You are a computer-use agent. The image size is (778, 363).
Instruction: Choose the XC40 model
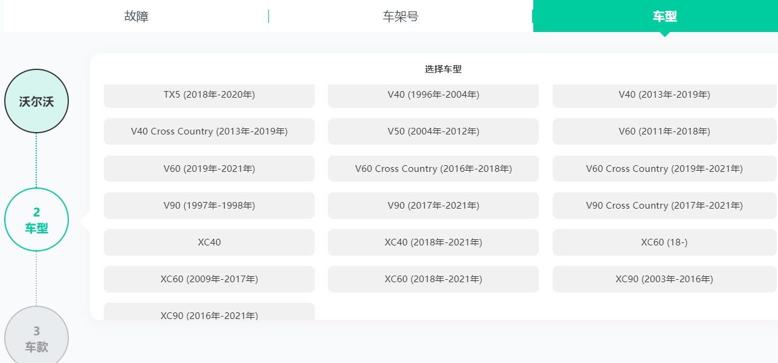[x=209, y=242]
